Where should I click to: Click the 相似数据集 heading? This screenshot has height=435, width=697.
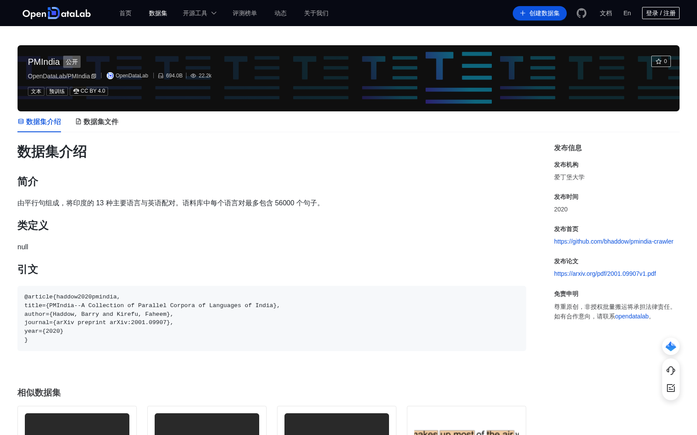click(39, 392)
